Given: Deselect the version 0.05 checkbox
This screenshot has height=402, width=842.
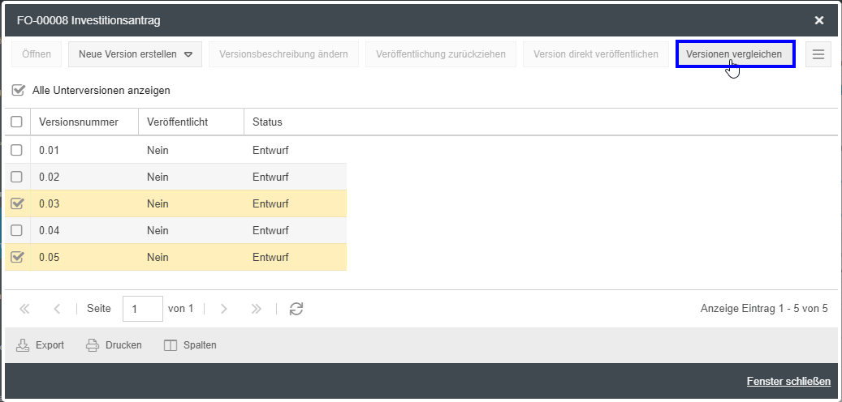Looking at the screenshot, I should pyautogui.click(x=16, y=257).
